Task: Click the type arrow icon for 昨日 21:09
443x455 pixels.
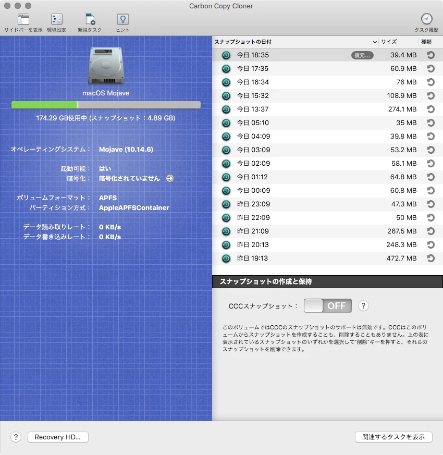Action: pos(431,231)
